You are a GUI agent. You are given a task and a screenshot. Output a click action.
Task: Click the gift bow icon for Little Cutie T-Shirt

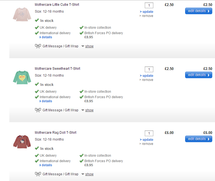38,46
